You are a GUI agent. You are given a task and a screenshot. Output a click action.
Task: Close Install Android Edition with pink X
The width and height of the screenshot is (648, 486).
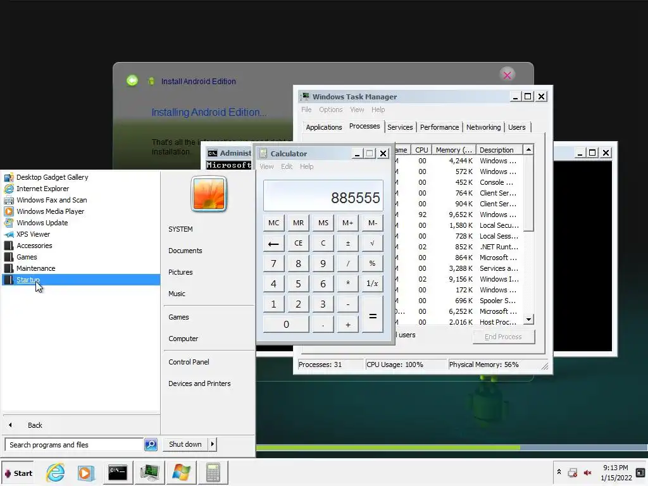[507, 75]
